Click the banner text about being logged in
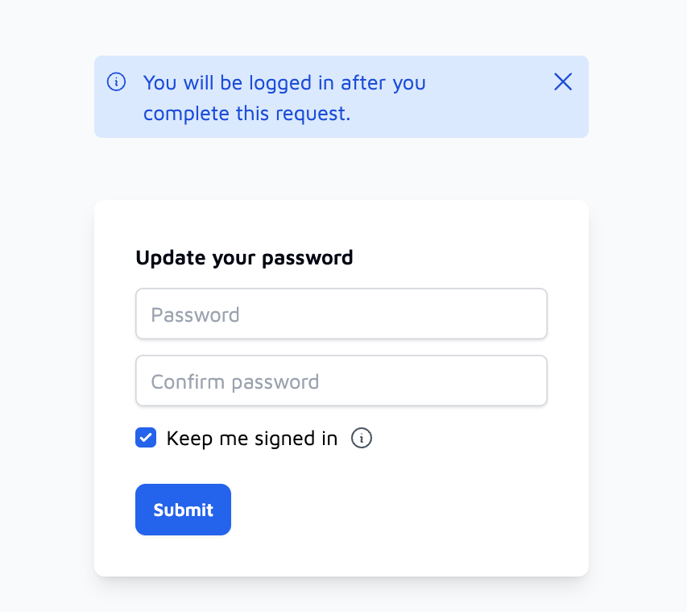 tap(284, 98)
